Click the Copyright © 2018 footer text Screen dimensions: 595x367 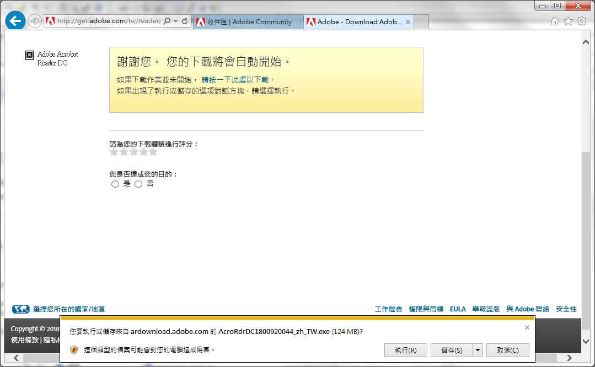[x=35, y=328]
